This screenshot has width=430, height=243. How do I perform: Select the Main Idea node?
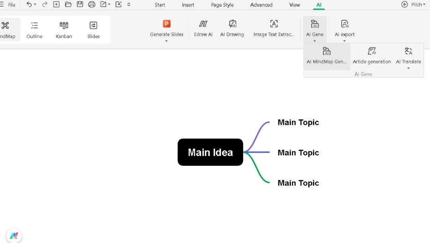click(x=210, y=152)
